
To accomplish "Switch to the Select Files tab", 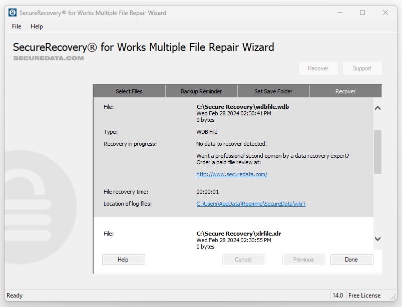I will tap(129, 91).
